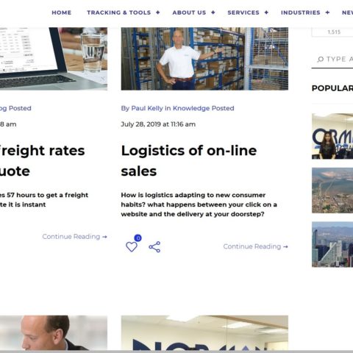
Task: Expand the Industries submenu plus icon
Action: [x=327, y=13]
